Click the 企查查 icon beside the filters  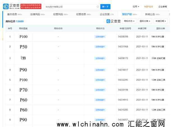pyautogui.click(x=113, y=21)
